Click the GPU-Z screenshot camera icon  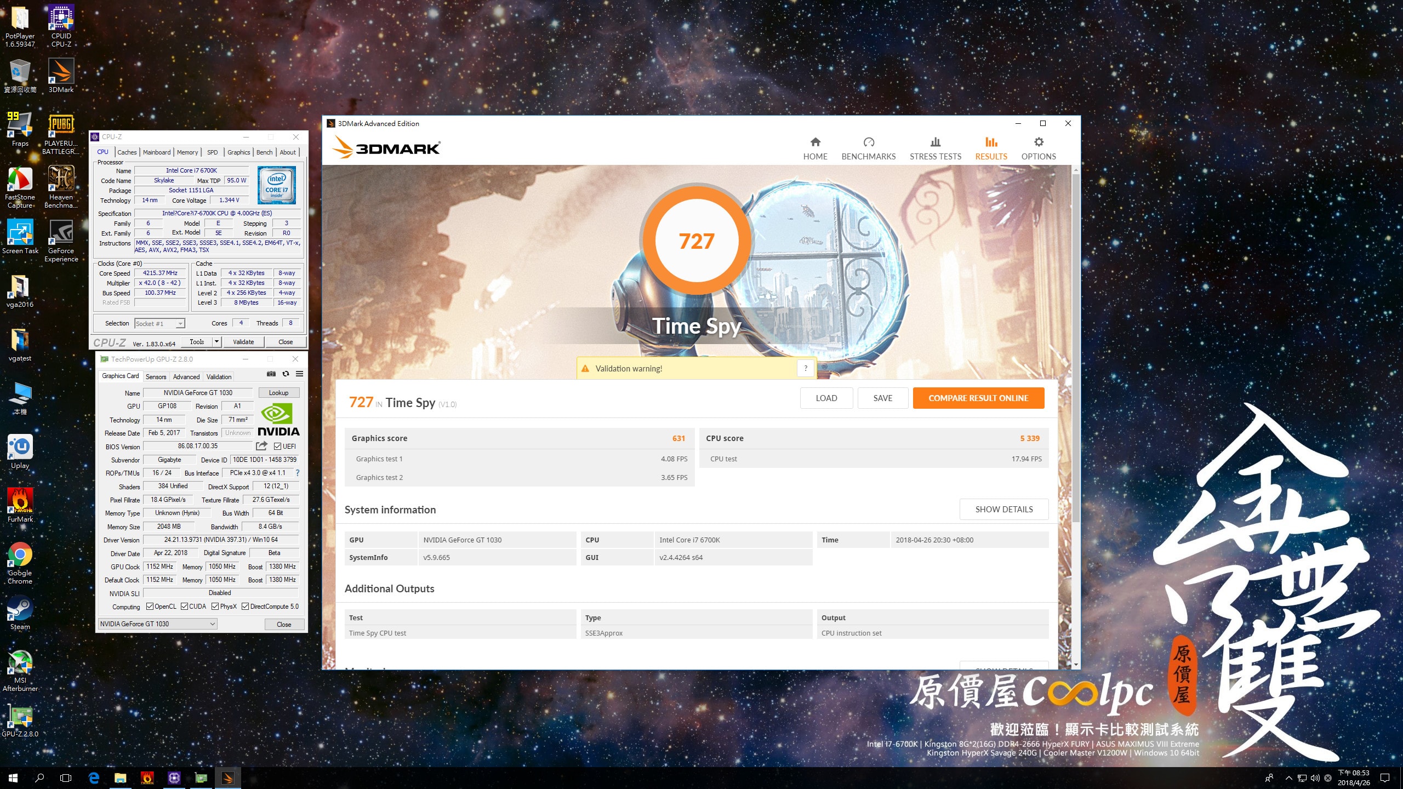271,374
